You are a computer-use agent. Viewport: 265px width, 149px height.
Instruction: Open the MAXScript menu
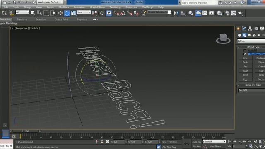point(147,7)
